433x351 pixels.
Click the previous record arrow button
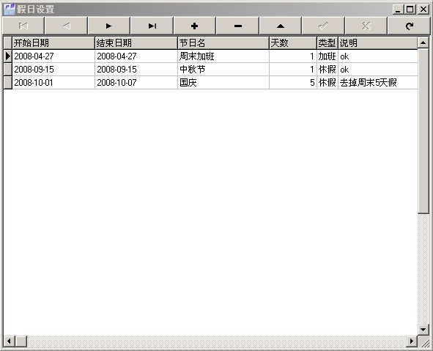coord(66,26)
